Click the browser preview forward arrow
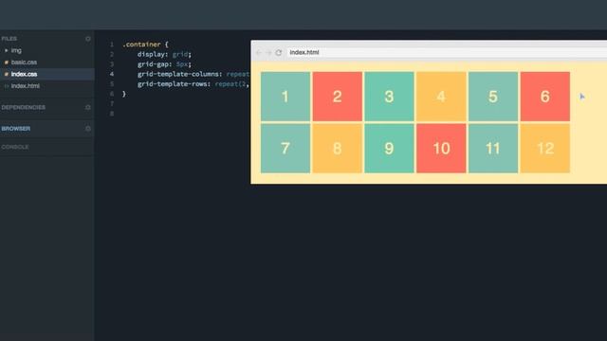 (x=268, y=52)
